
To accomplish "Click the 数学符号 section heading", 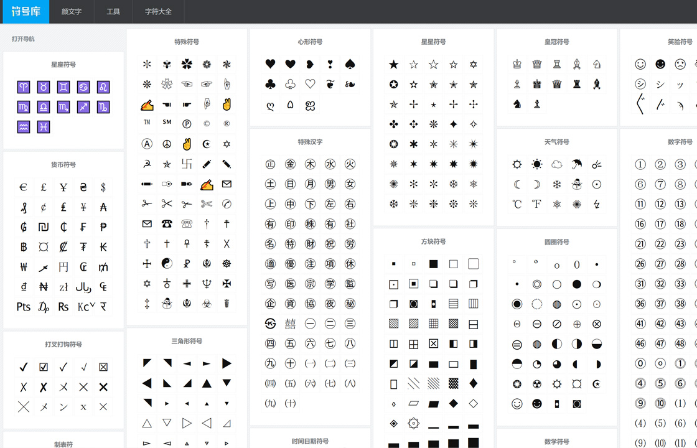I will pos(557,442).
